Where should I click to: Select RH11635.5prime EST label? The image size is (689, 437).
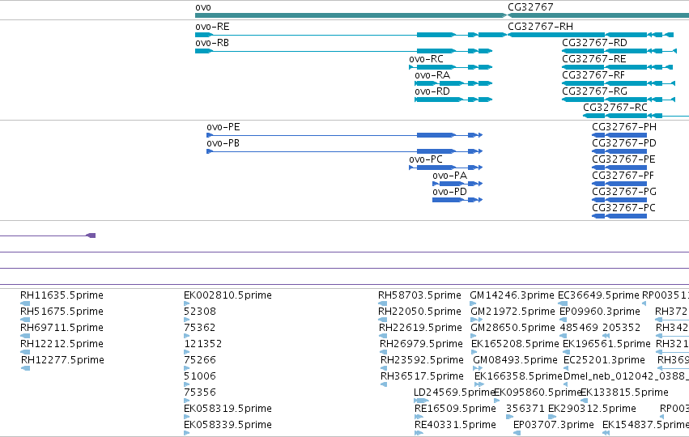click(x=62, y=295)
